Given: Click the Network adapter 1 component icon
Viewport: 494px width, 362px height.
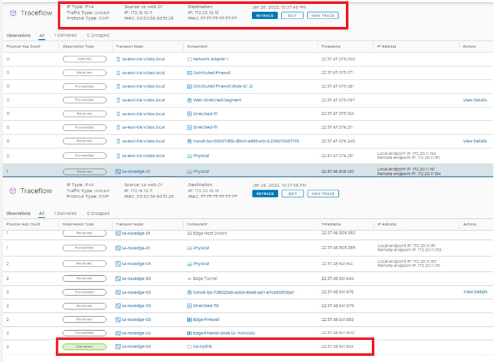Looking at the screenshot, I should click(x=189, y=59).
